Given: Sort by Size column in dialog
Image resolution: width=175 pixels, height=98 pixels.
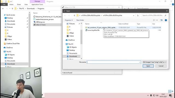Looking at the screenshot, I should pos(154,24).
